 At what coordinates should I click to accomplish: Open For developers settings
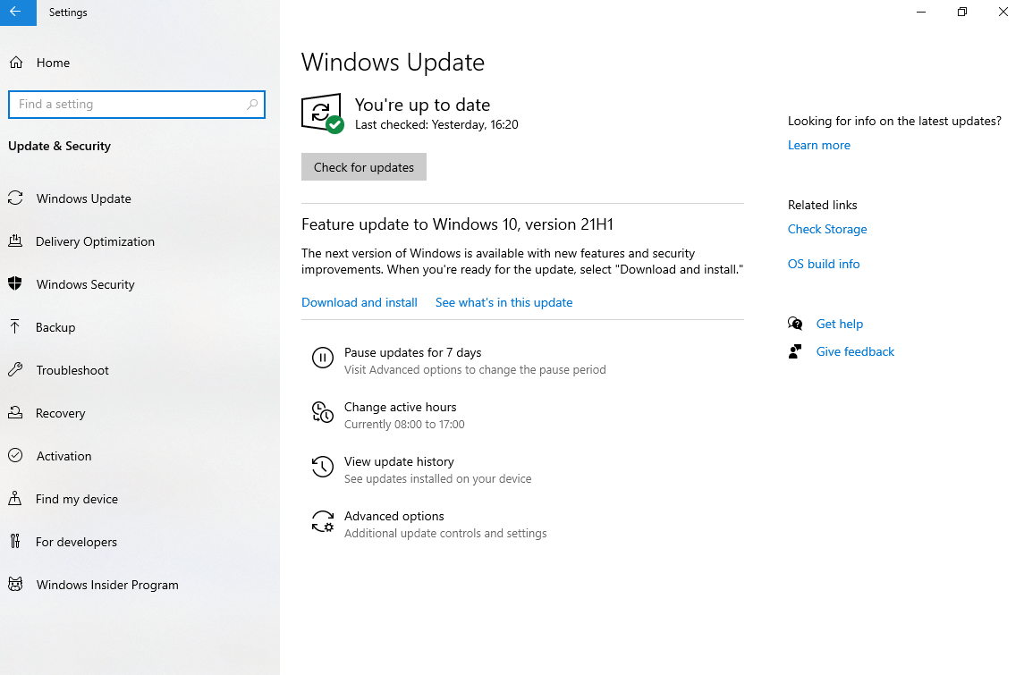point(76,542)
